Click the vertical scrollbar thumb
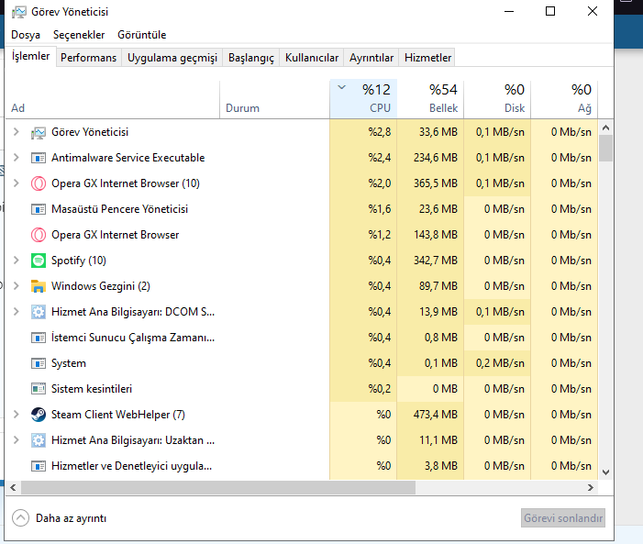 pos(605,149)
